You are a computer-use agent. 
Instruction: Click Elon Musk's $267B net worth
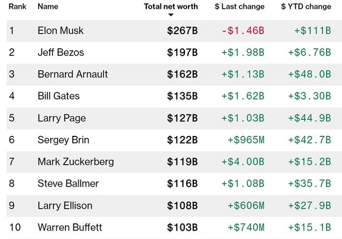pos(182,31)
